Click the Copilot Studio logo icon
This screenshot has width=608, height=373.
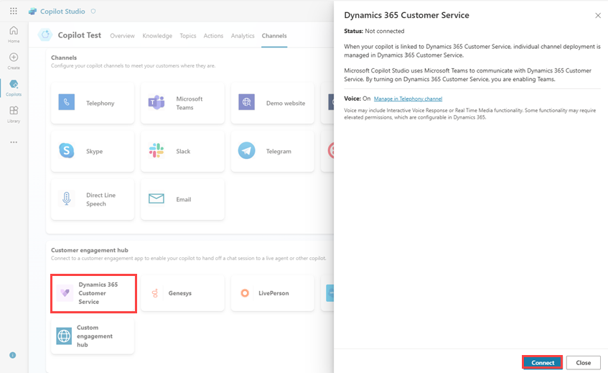pos(32,11)
